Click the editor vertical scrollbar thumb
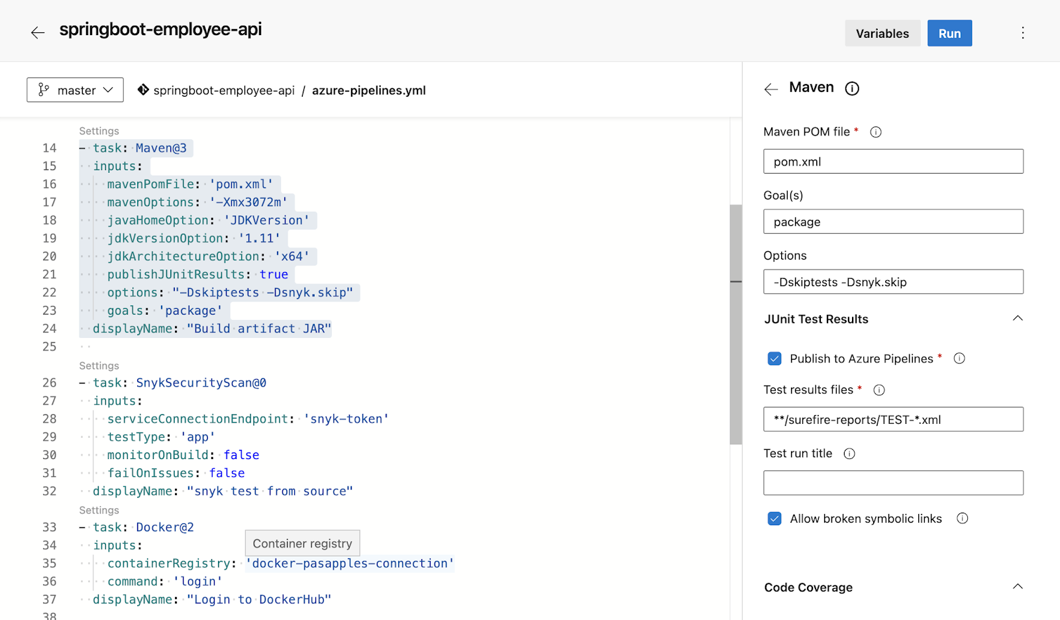Image resolution: width=1060 pixels, height=620 pixels. (x=735, y=325)
